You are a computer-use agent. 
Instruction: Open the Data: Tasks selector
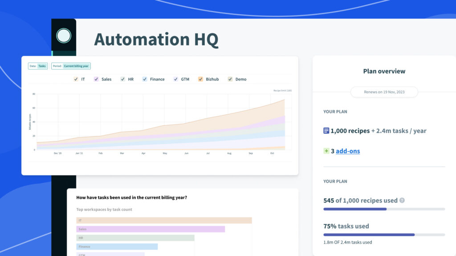[x=37, y=66]
